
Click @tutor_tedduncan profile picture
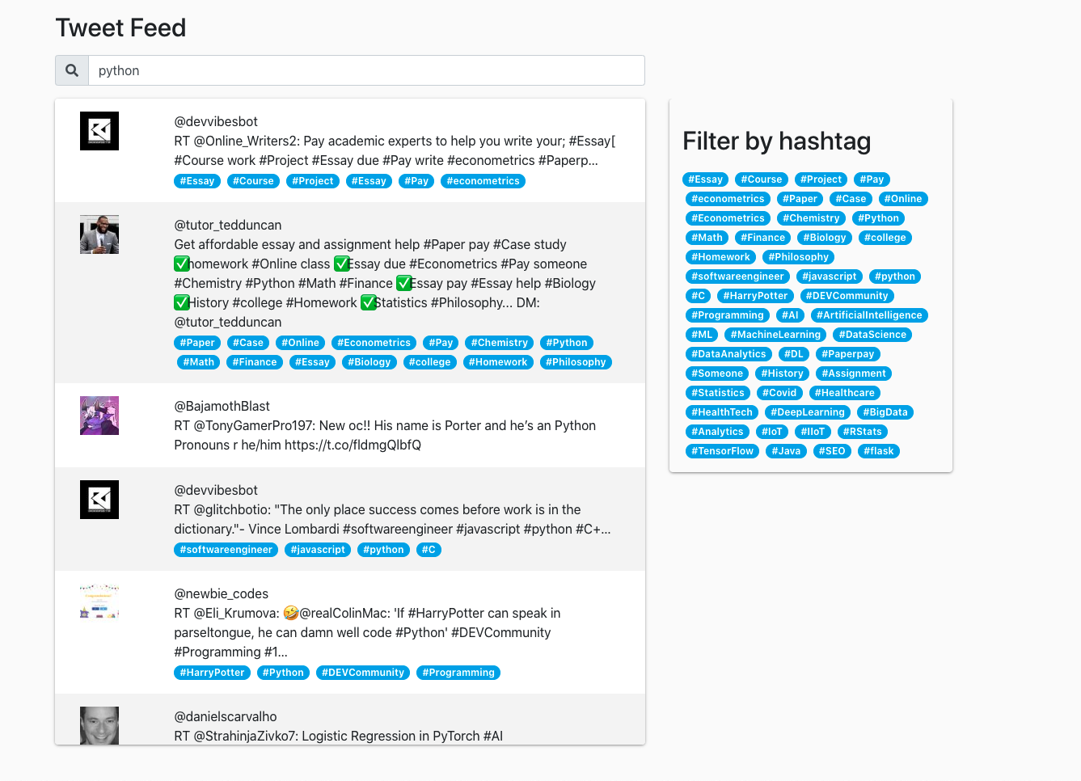[x=99, y=234]
